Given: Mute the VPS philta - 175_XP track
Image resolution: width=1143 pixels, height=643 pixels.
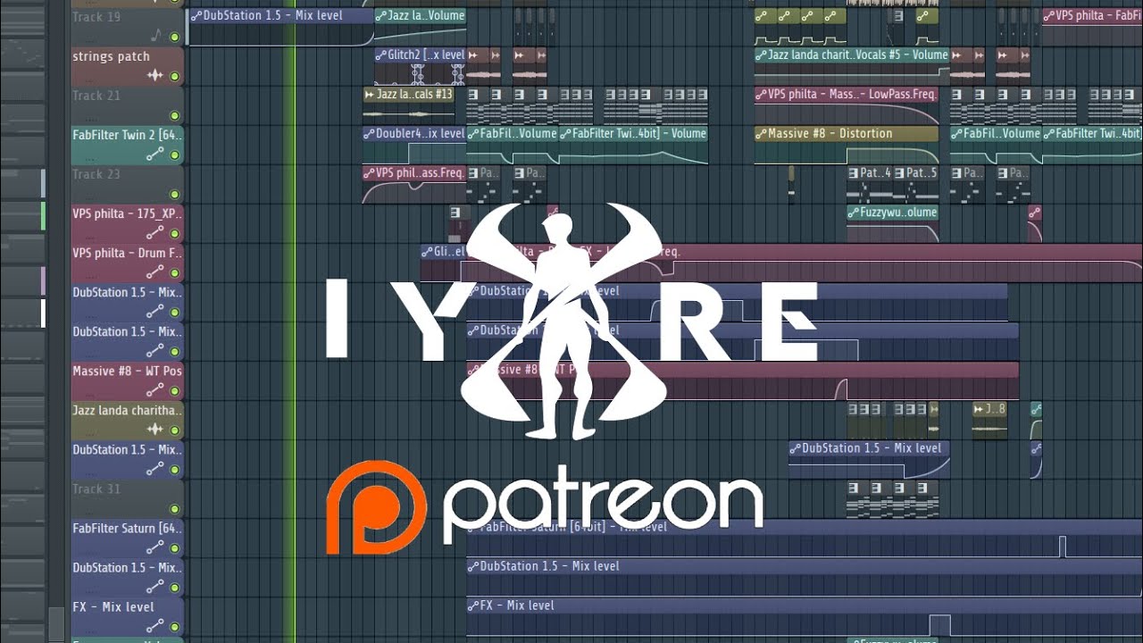Looking at the screenshot, I should point(174,234).
